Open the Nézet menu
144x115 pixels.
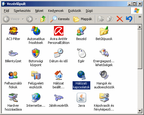pos(39,11)
